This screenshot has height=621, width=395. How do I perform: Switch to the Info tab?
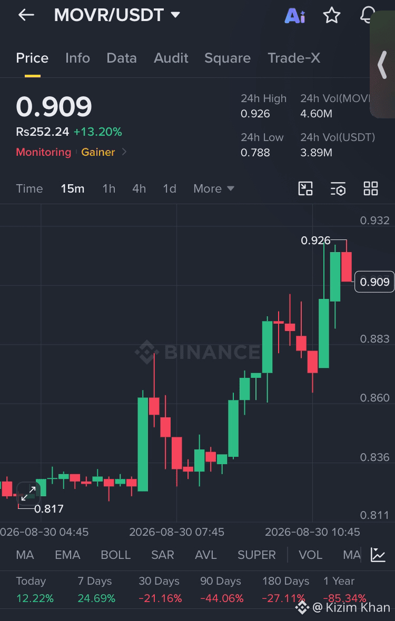[77, 58]
